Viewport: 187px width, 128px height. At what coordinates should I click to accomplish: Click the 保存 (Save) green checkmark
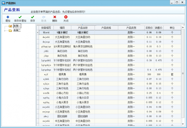32,17
